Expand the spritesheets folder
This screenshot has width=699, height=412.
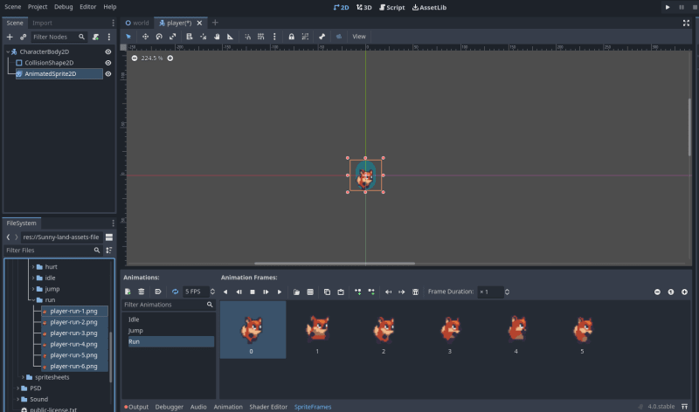pyautogui.click(x=24, y=377)
